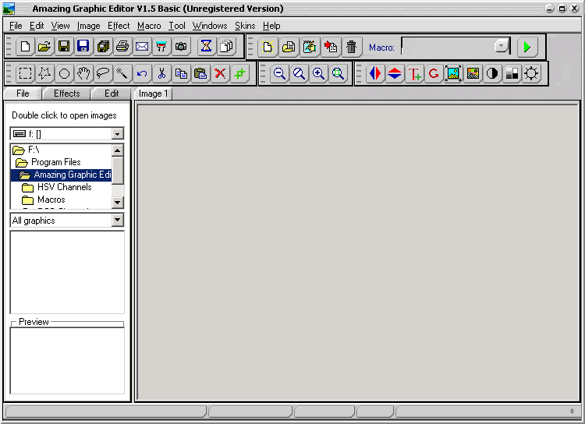This screenshot has height=424, width=585.
Task: Open the Effect menu
Action: click(119, 26)
